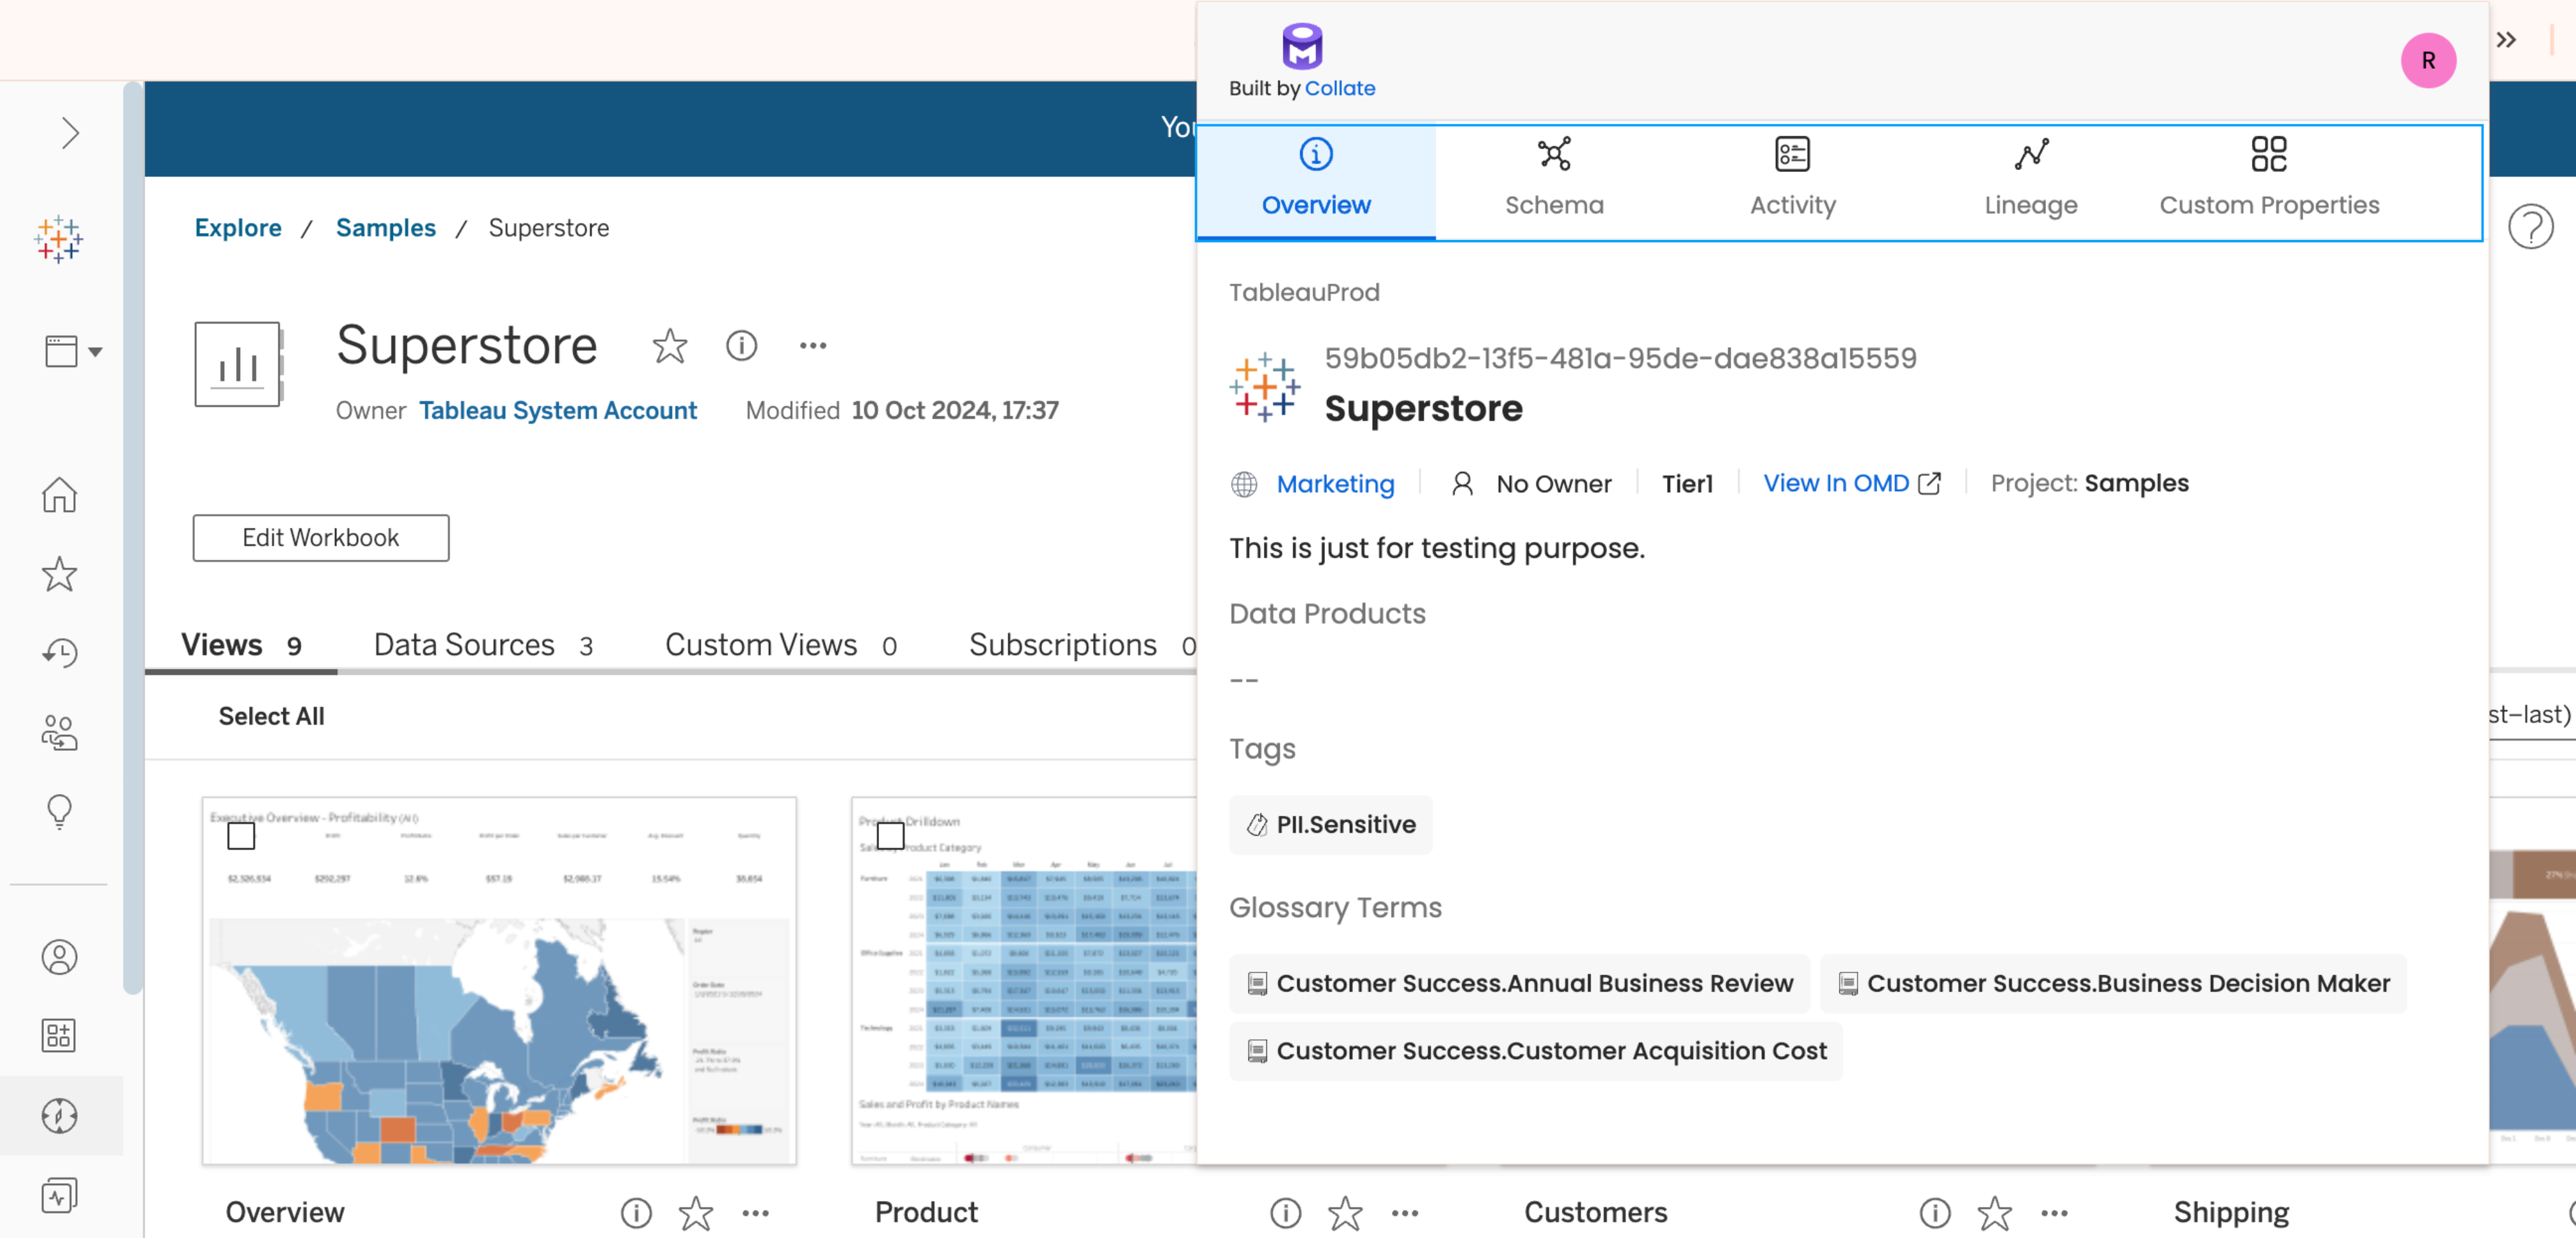The image size is (2576, 1238).
Task: Select the Schema tab
Action: (1554, 181)
